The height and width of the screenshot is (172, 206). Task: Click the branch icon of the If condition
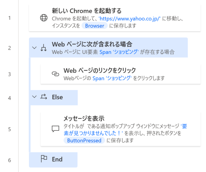[x=43, y=48]
